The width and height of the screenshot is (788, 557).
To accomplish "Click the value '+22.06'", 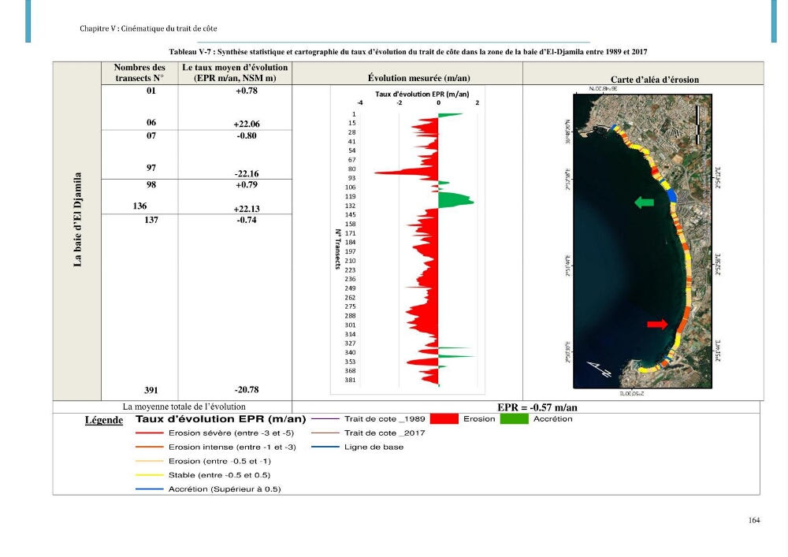I will point(247,124).
